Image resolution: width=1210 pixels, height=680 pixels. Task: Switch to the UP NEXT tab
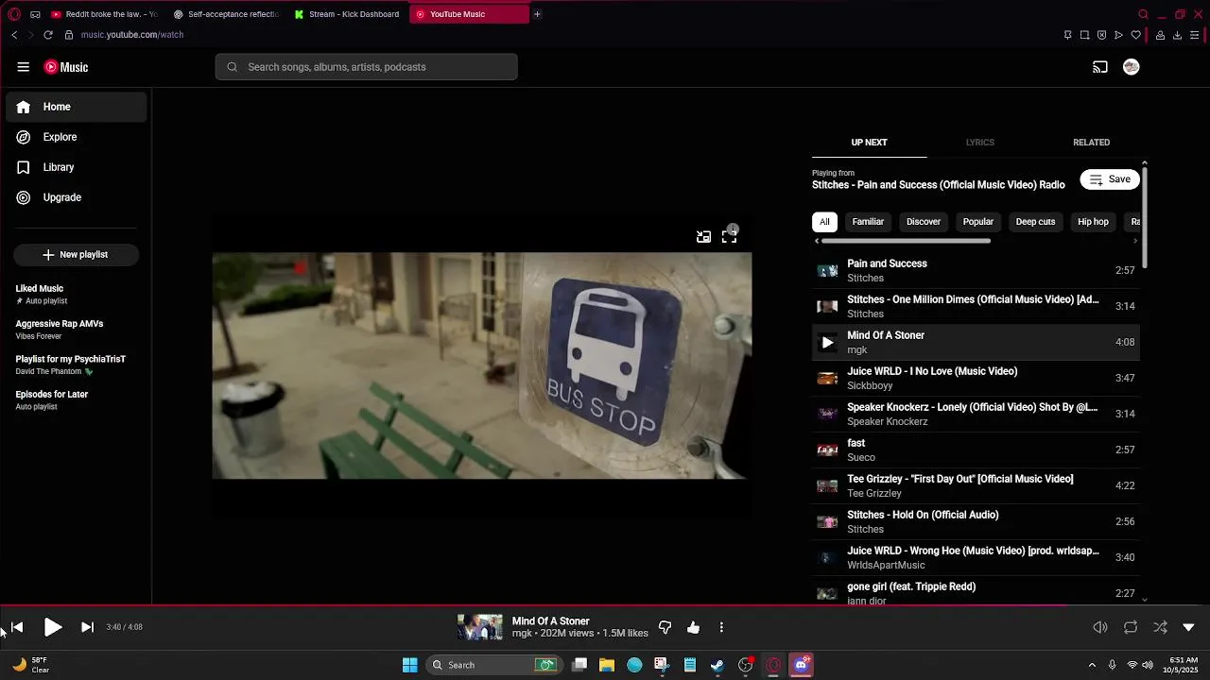869,143
